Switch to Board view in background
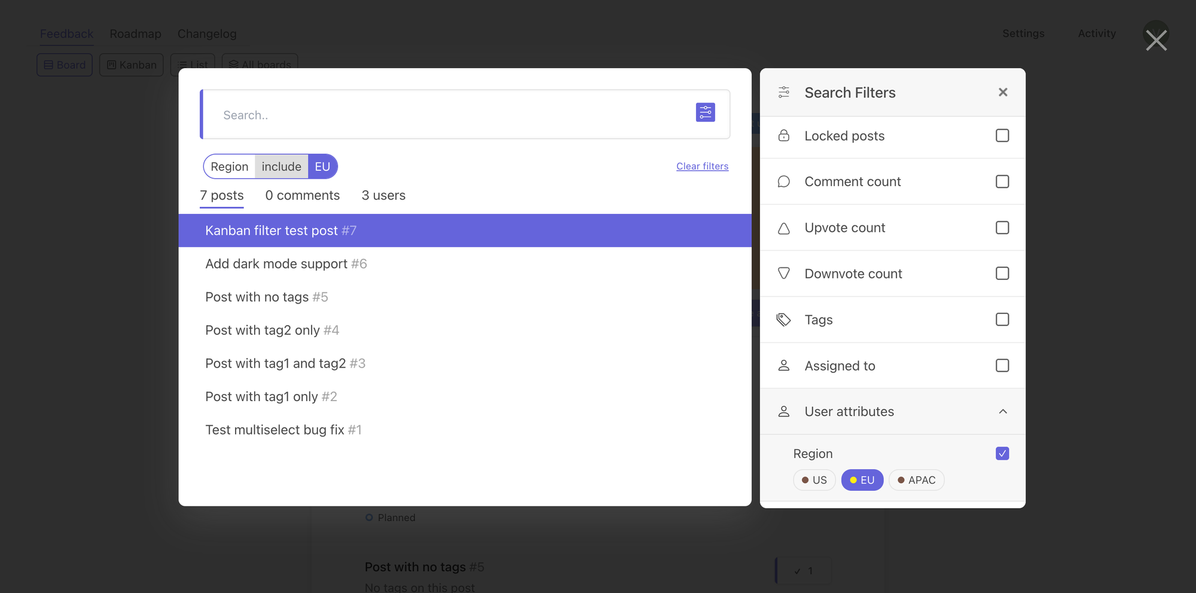Image resolution: width=1196 pixels, height=593 pixels. (65, 65)
